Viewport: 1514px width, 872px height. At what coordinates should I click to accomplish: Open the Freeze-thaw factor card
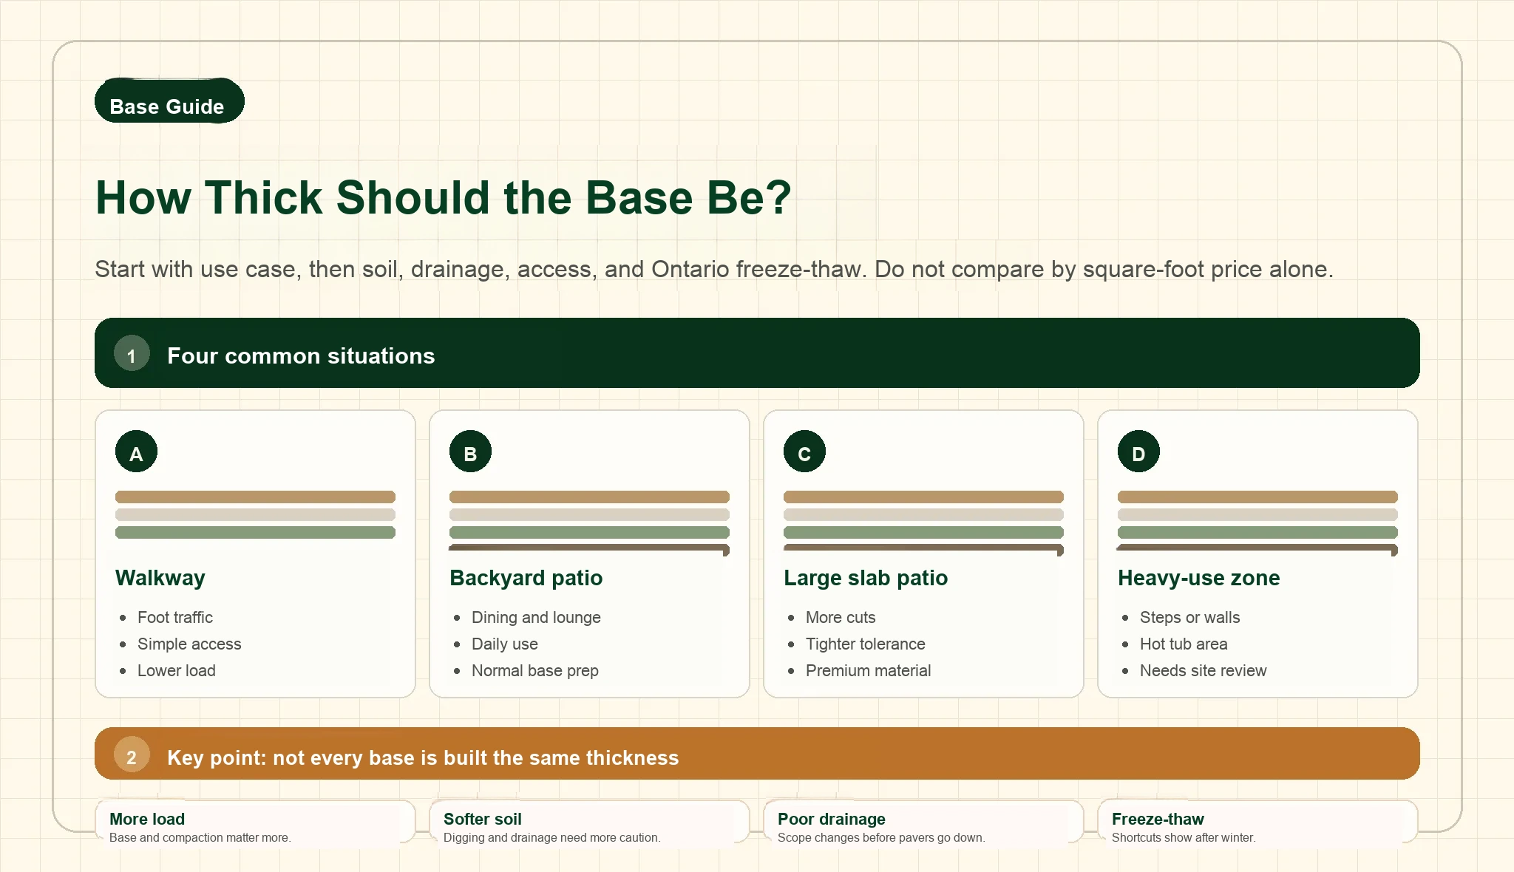point(1257,822)
